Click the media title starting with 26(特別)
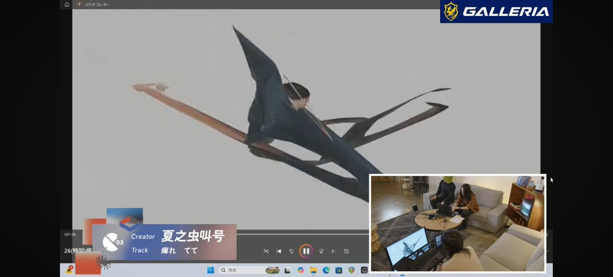 [78, 250]
